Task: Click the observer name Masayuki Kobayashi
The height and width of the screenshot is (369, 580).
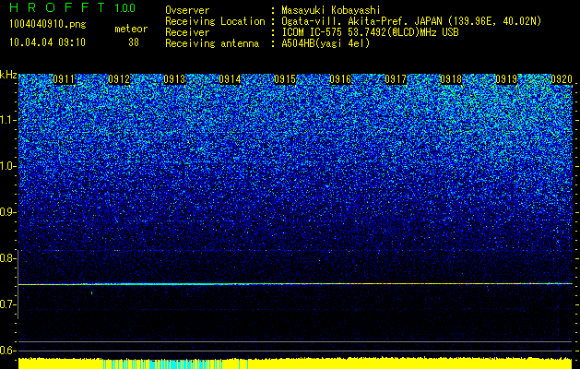Action: [x=331, y=11]
